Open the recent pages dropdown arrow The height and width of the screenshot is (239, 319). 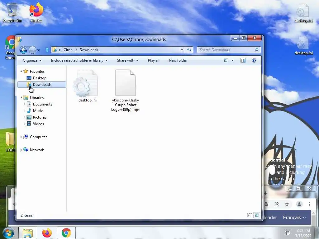coord(39,50)
